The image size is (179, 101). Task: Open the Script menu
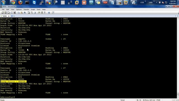point(33,10)
